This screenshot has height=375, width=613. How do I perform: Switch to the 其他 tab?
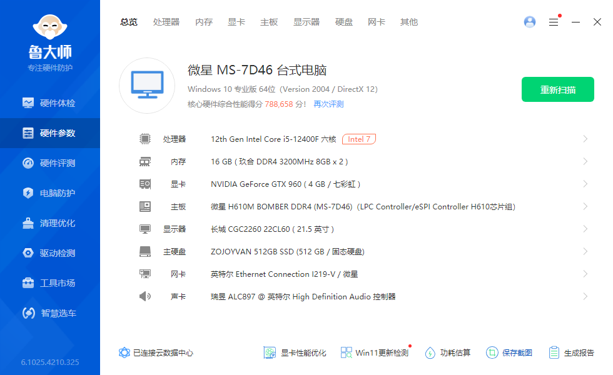tap(409, 22)
